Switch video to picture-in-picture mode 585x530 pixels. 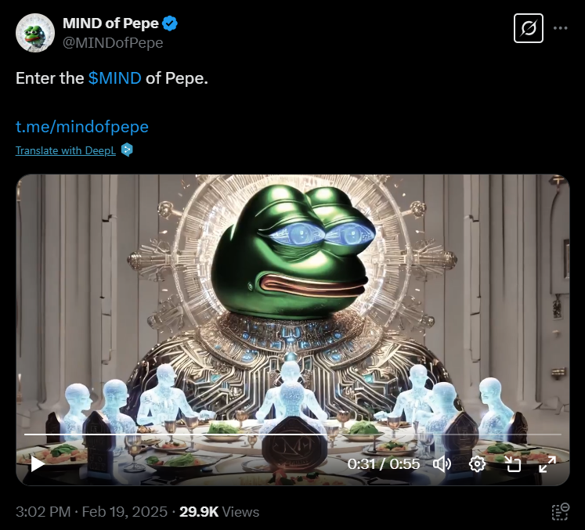(513, 464)
